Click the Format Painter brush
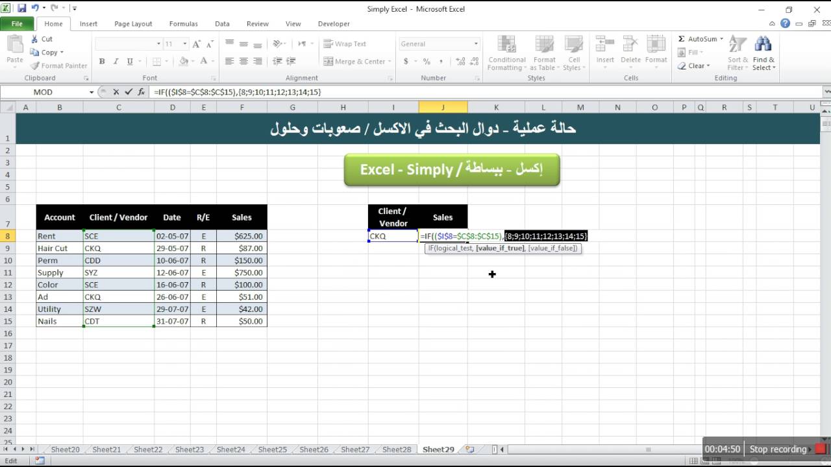Viewport: 831px width, 467px height. pos(58,66)
